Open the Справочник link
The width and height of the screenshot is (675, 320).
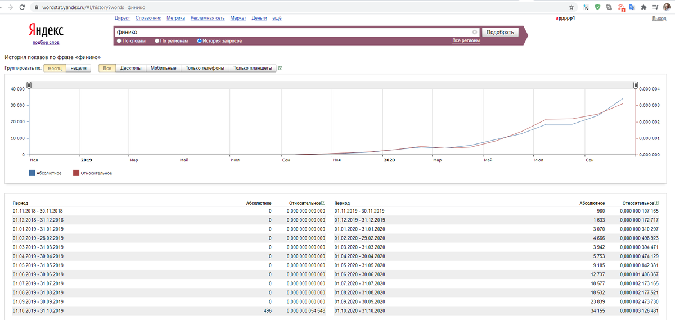pos(148,18)
